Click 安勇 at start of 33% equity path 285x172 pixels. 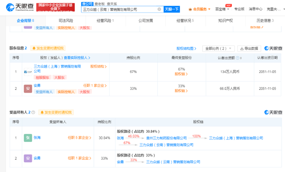tap(121, 162)
